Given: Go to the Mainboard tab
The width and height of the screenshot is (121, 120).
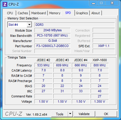Looking at the screenshot, I should (38, 13).
